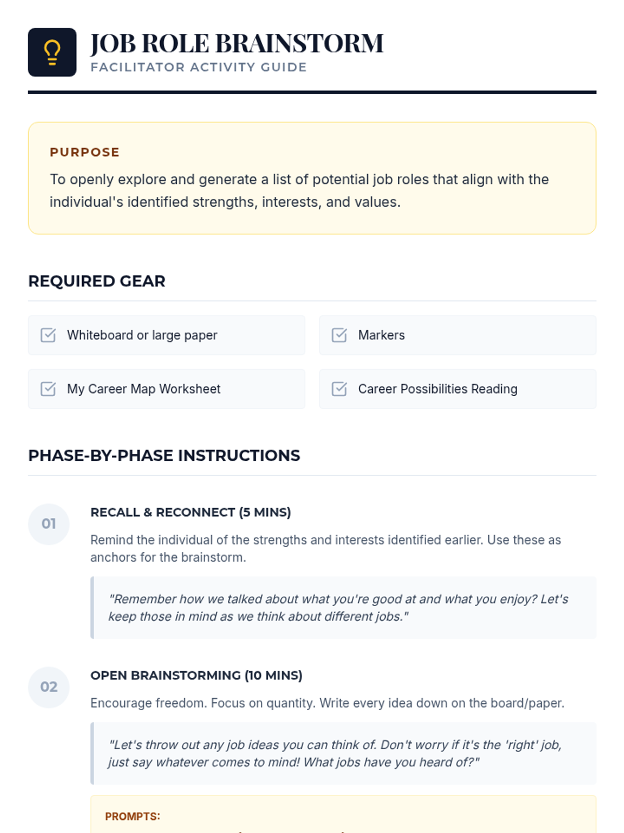Click the Purpose heading label
The image size is (624, 833).
[85, 152]
